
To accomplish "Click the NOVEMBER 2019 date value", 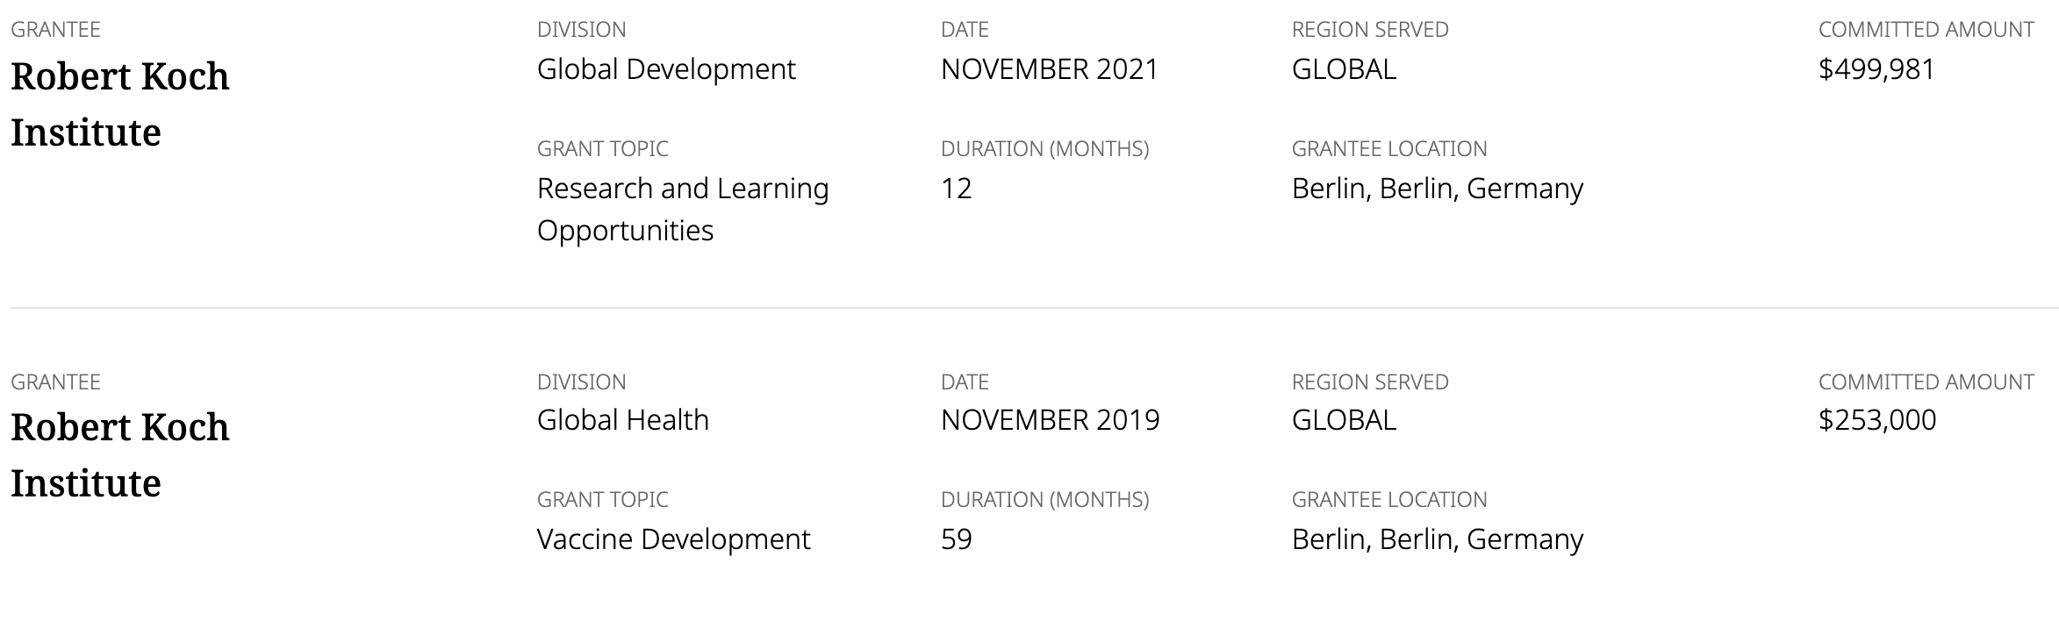I will click(x=1050, y=420).
